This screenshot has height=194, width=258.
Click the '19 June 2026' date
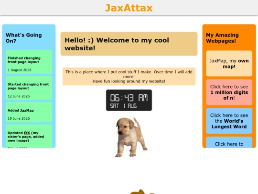19,118
